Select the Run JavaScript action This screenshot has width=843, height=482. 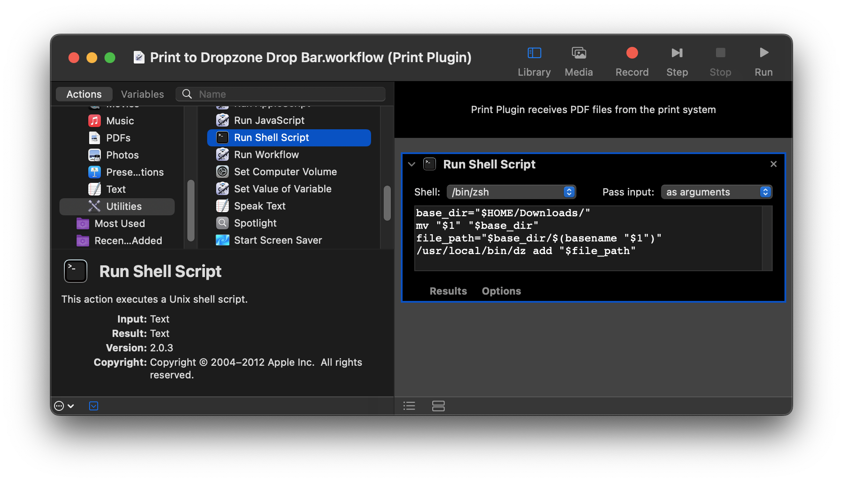289,120
